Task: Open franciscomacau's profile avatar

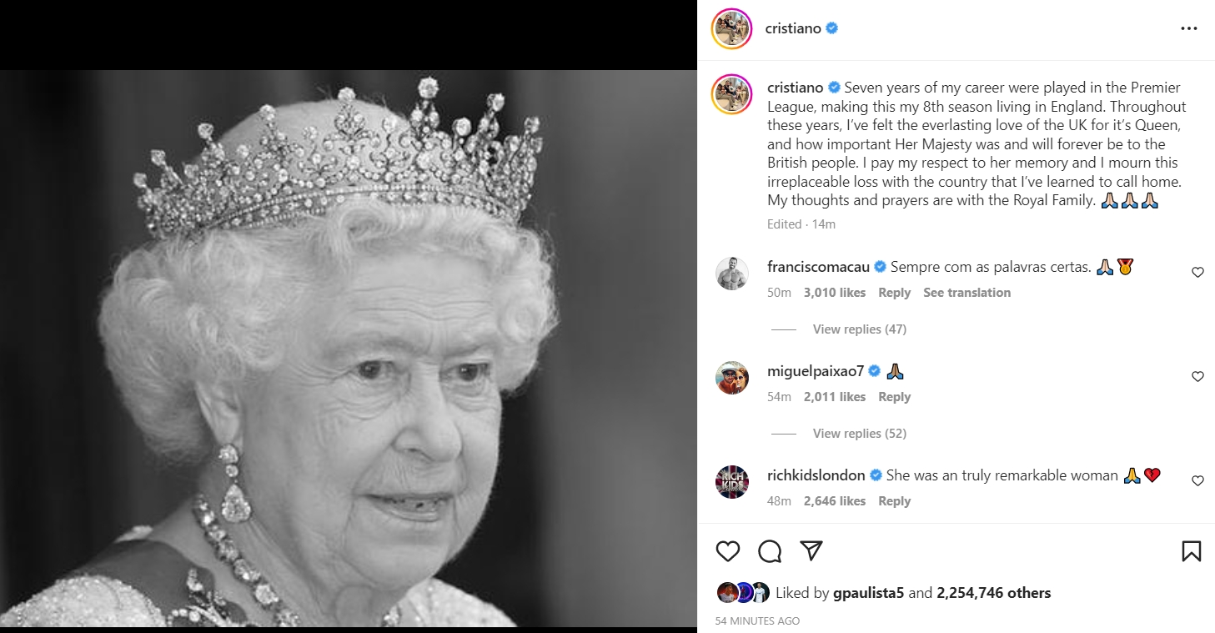Action: click(732, 273)
